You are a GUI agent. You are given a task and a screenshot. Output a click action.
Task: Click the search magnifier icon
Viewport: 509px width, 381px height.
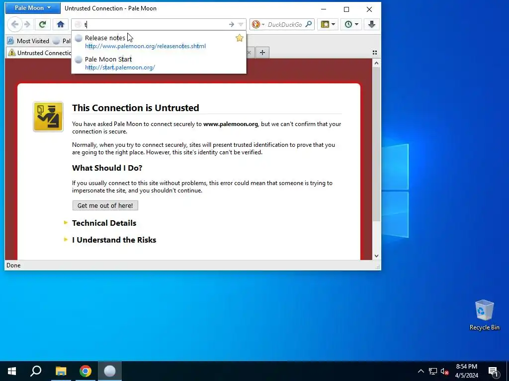click(x=309, y=24)
